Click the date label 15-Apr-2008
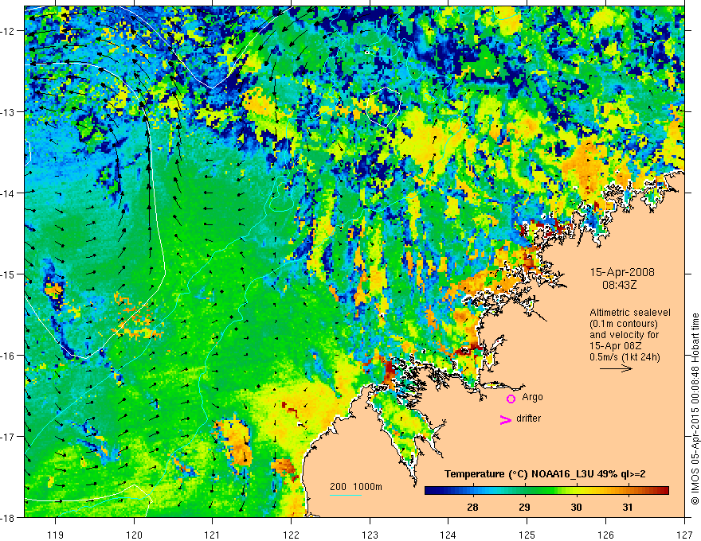The width and height of the screenshot is (701, 541). pos(622,272)
